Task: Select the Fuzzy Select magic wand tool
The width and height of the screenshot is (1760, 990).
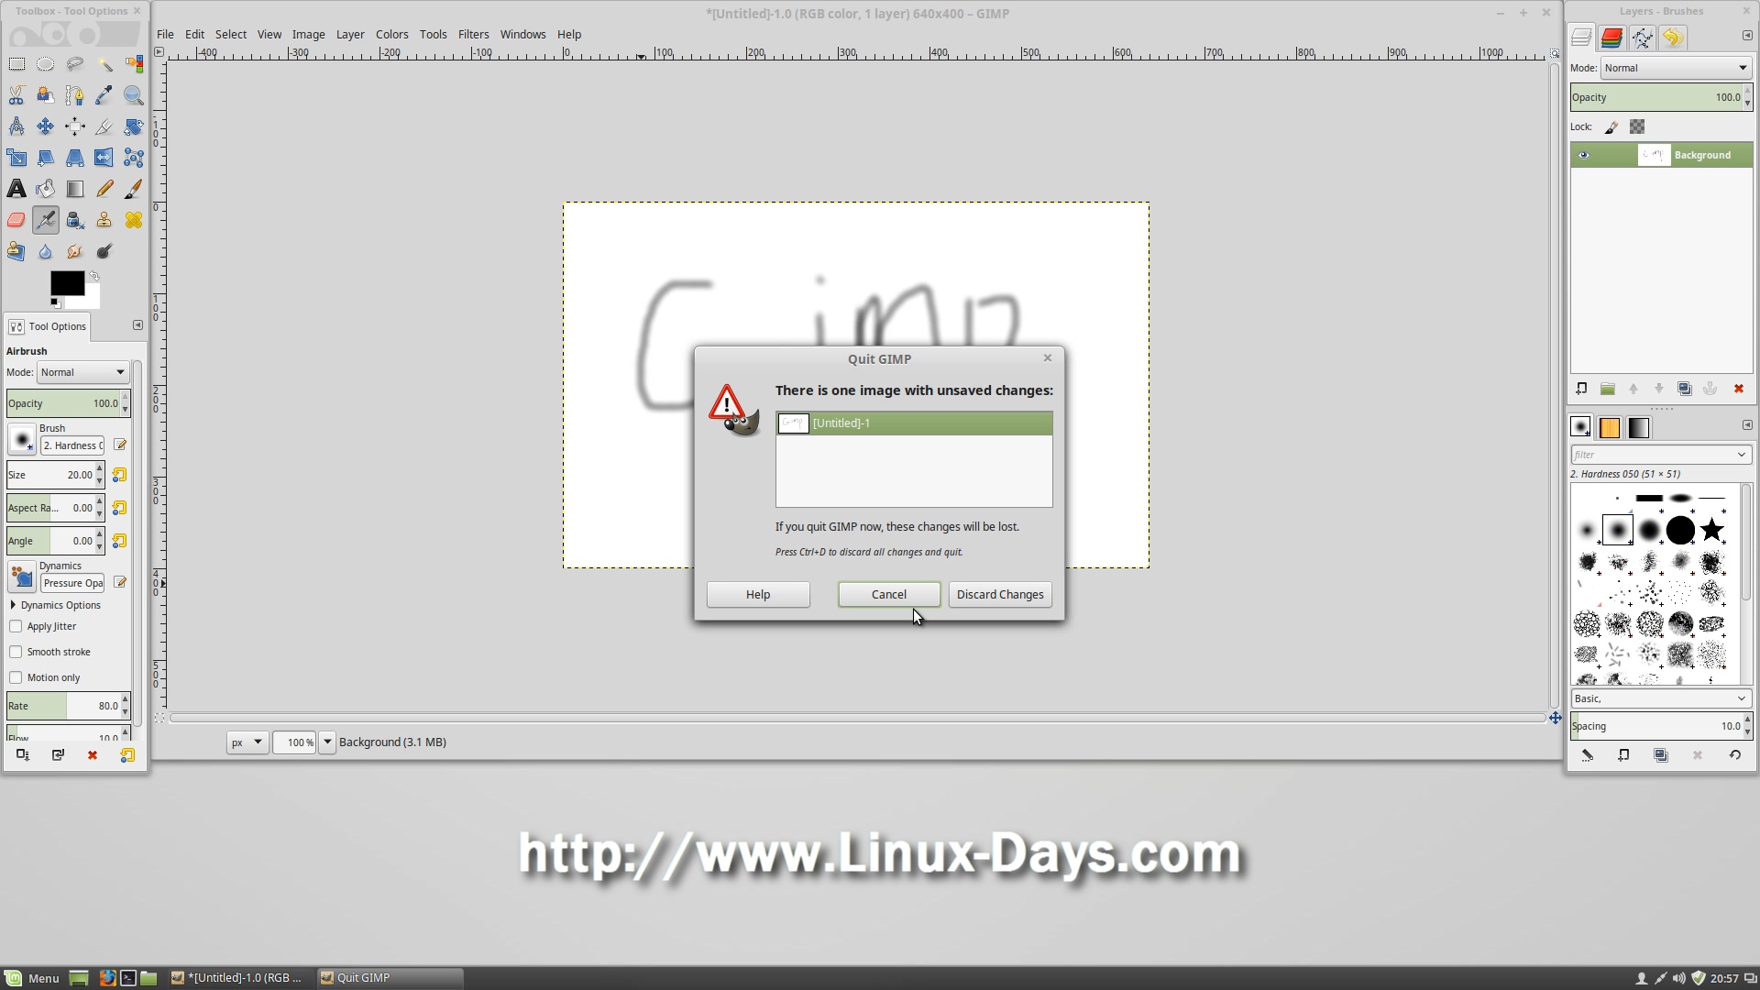Action: coord(104,64)
